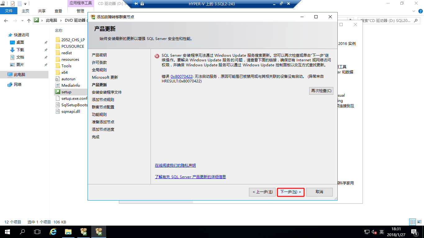Image resolution: width=424 pixels, height=238 pixels.
Task: Open the 文件 menu tab
Action: pyautogui.click(x=9, y=11)
